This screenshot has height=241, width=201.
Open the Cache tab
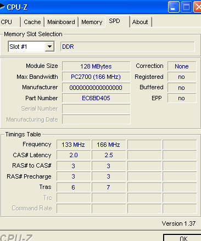point(32,22)
